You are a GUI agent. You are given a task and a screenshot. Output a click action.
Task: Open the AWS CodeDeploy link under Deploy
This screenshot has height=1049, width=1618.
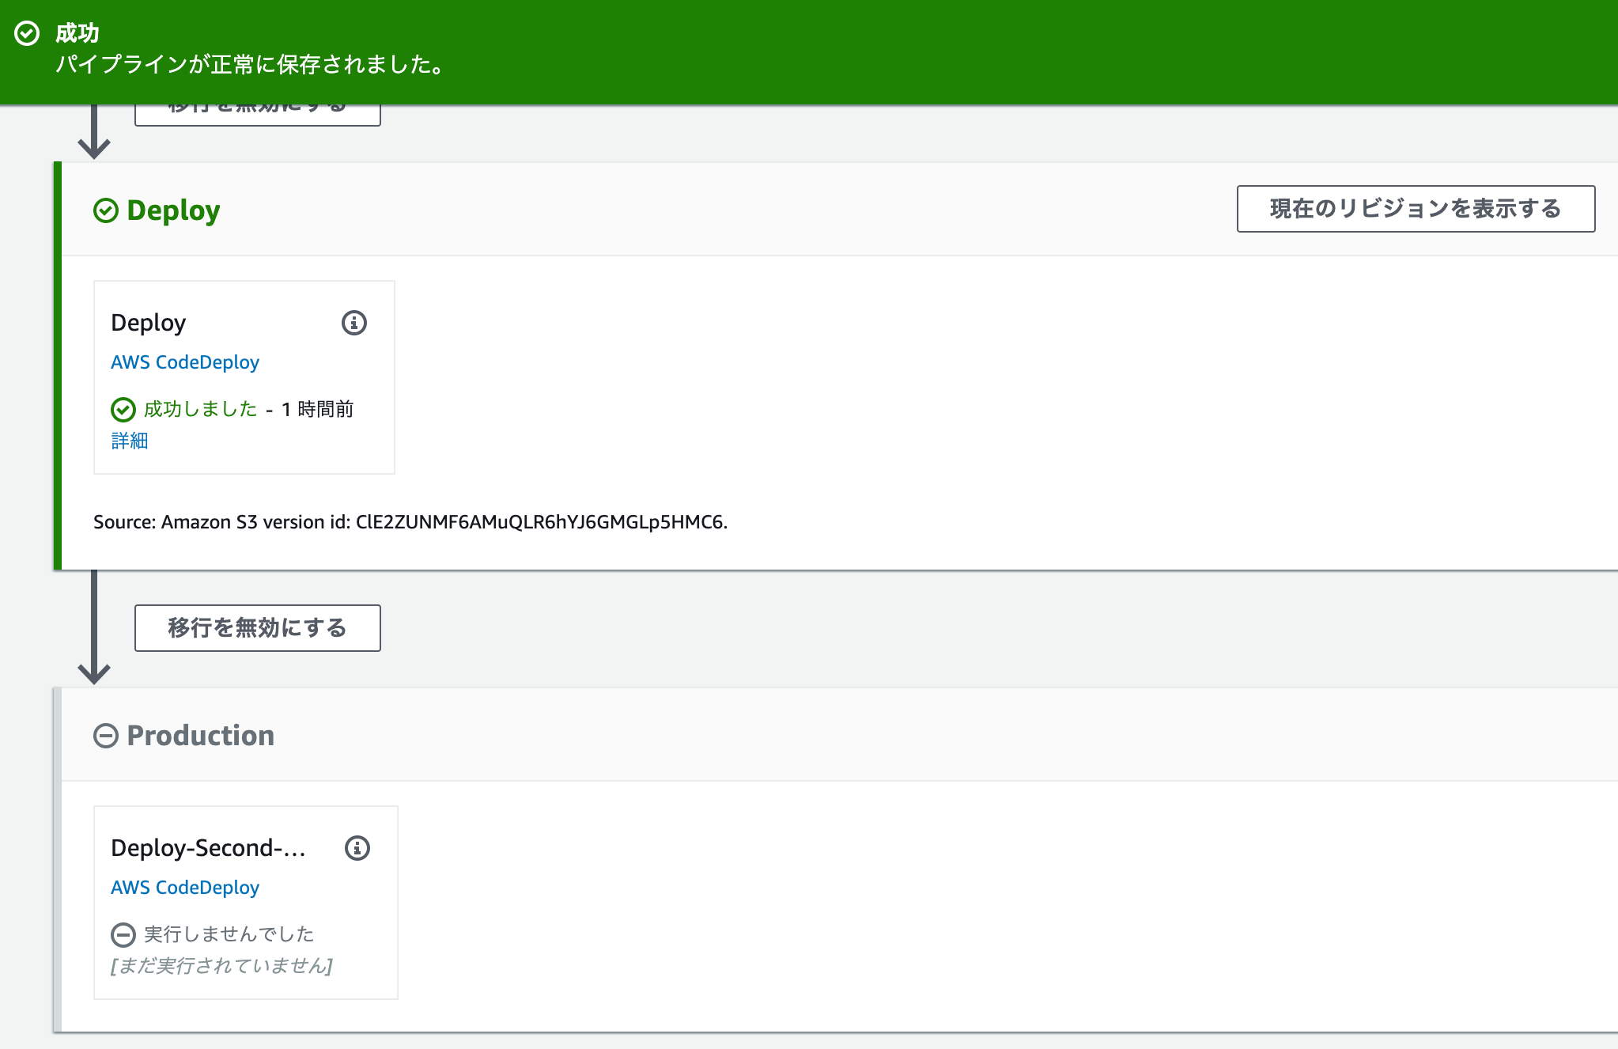click(x=184, y=362)
